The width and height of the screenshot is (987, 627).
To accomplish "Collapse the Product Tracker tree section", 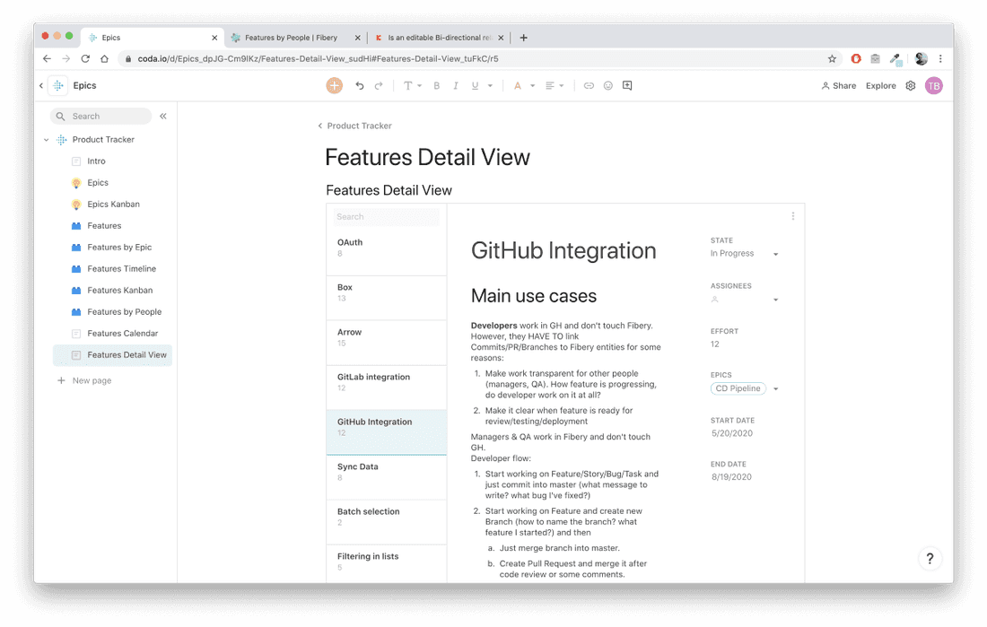I will click(x=47, y=140).
